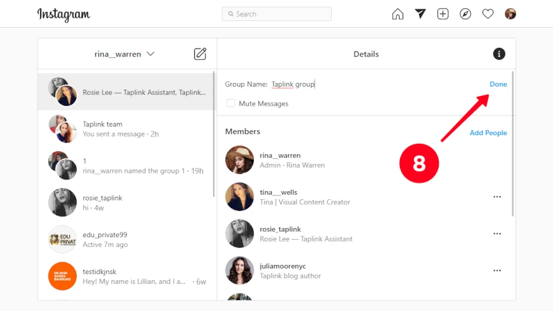The image size is (553, 311).
Task: Click the Search input box
Action: click(x=276, y=14)
